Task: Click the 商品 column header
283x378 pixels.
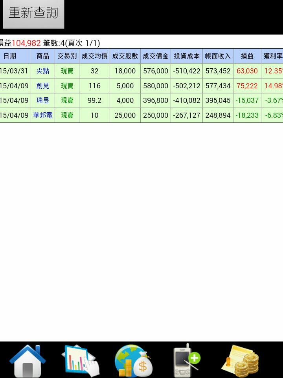Action: [43, 56]
